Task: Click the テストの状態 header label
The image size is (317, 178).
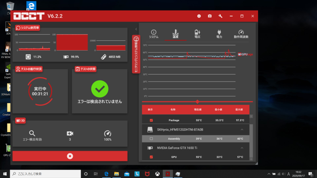Action: 86,69
